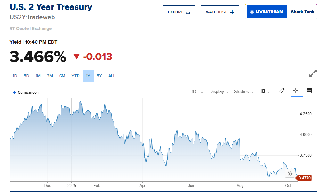Open chart settings gear
The width and height of the screenshot is (320, 194).
click(265, 91)
